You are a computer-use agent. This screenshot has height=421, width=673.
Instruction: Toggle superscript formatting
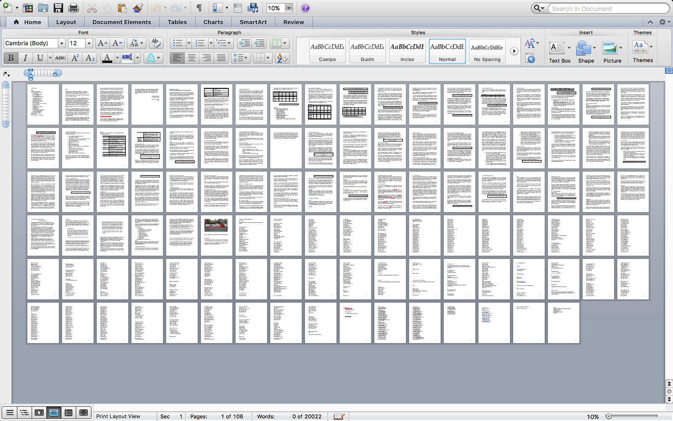click(x=75, y=58)
